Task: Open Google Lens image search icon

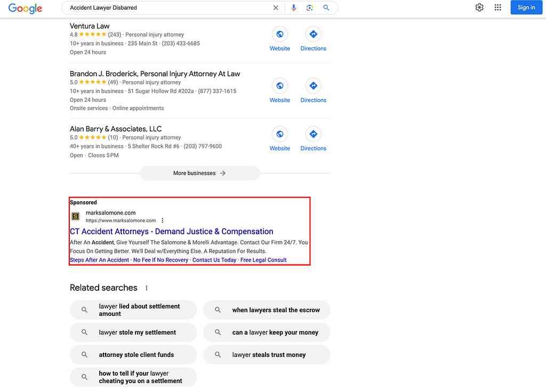Action: coord(310,7)
